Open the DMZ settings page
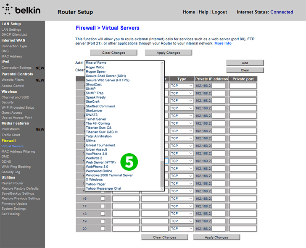Image resolution: width=306 pixels, height=248 pixels. coord(5,157)
